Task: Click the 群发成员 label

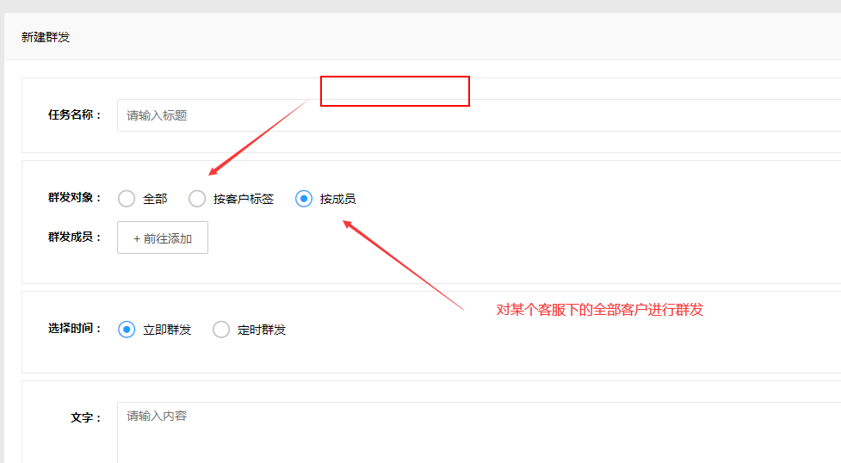Action: click(74, 238)
